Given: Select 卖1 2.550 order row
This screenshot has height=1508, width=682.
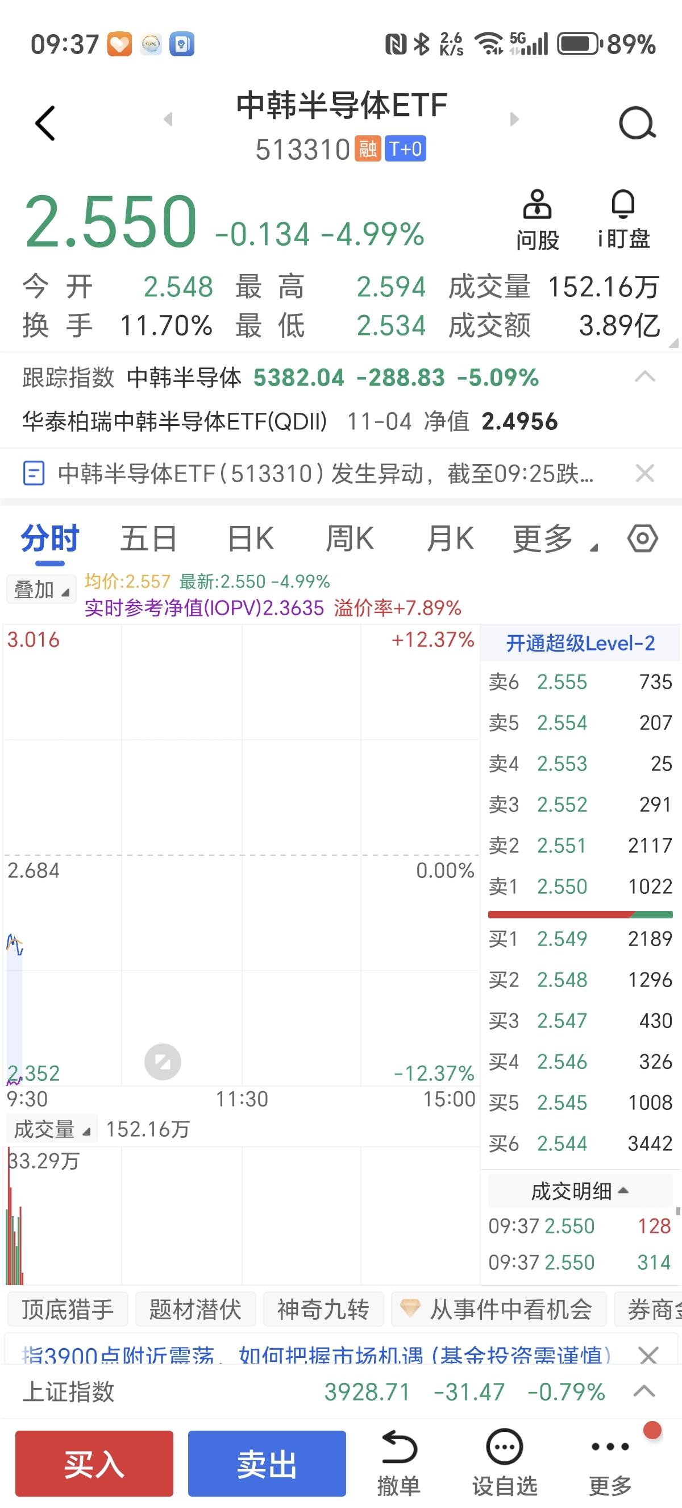Looking at the screenshot, I should [x=580, y=886].
